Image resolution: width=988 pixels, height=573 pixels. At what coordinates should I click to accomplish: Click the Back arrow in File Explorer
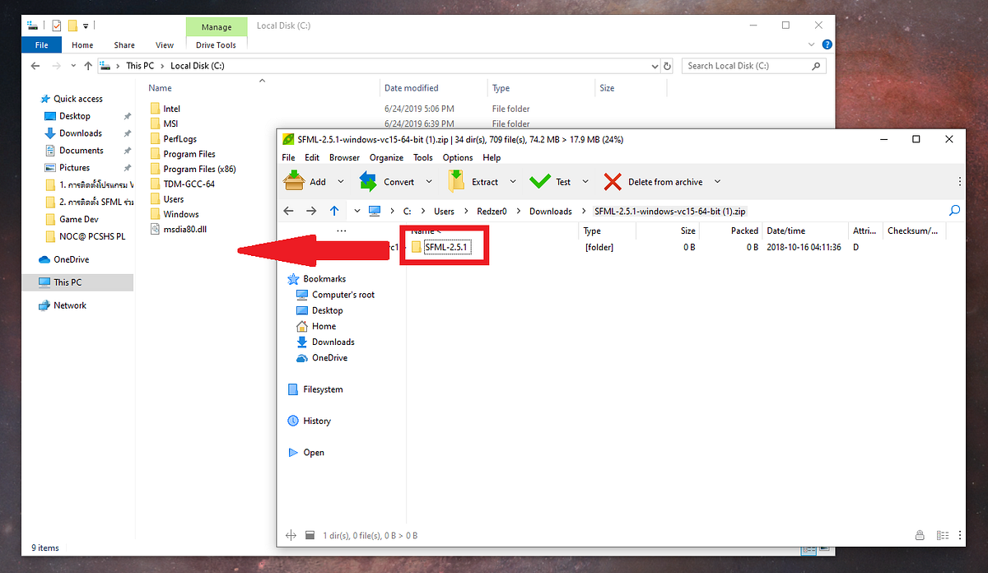35,66
